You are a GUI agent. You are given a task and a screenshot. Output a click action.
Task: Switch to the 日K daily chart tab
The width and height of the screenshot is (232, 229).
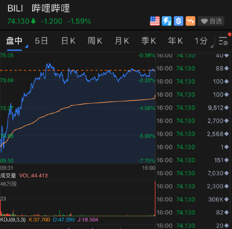pyautogui.click(x=68, y=40)
